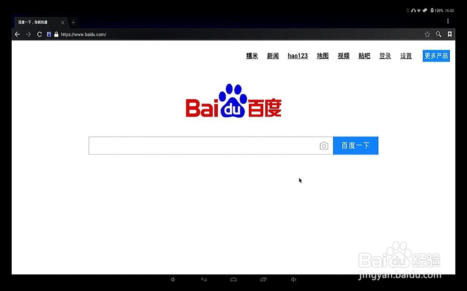
Task: Reload the page with the refresh icon
Action: point(40,34)
